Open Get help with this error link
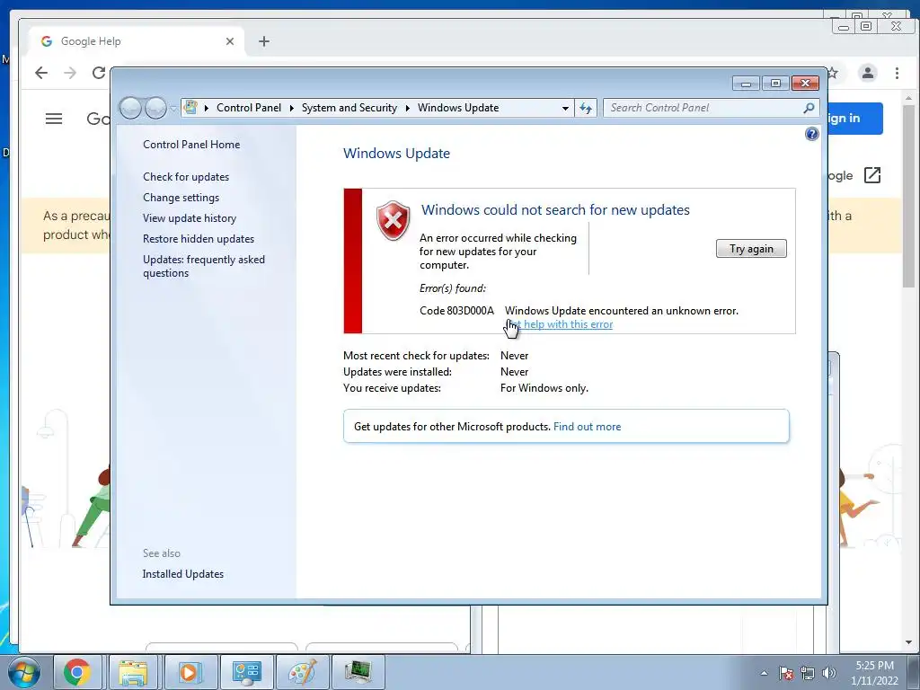This screenshot has width=920, height=690. (559, 324)
